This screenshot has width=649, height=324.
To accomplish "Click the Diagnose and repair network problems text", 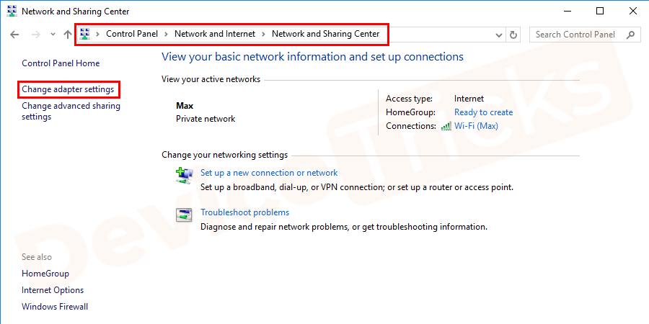I will tap(344, 227).
